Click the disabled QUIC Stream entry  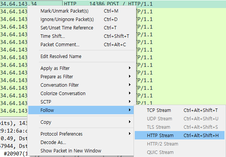(179, 152)
